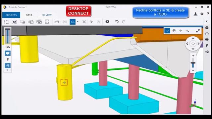Screen dimensions: 212x119
Task: Rotate view right with navigation wheel
Action: pos(198,44)
